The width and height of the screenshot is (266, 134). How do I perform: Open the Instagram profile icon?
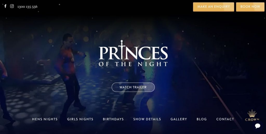(12, 6)
